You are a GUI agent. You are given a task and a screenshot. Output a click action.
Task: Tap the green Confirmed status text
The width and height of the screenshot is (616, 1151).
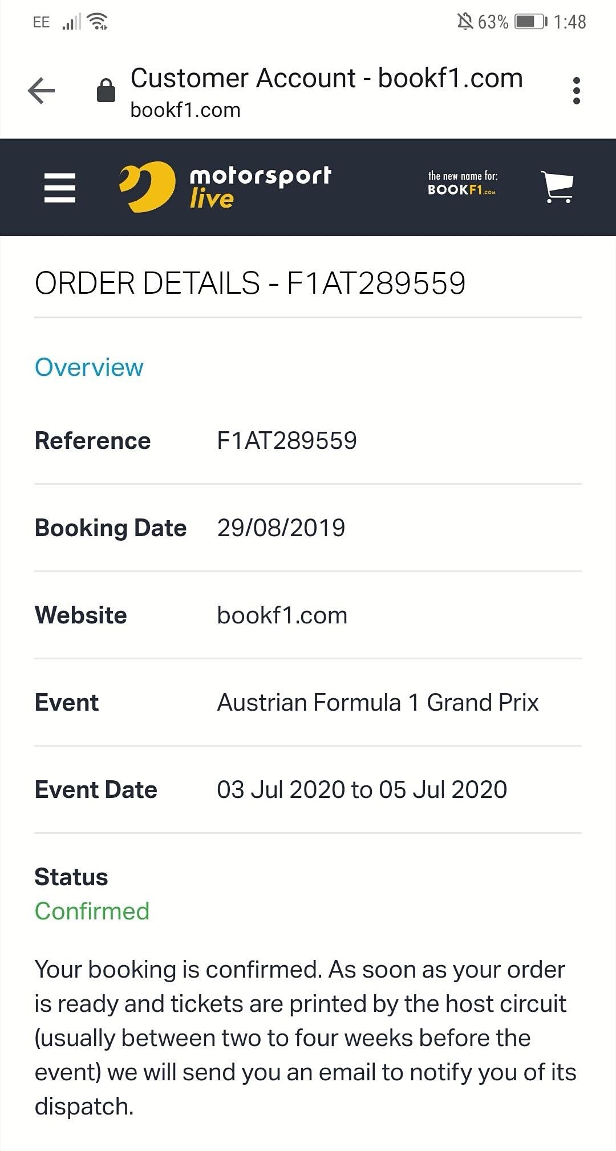tap(92, 911)
